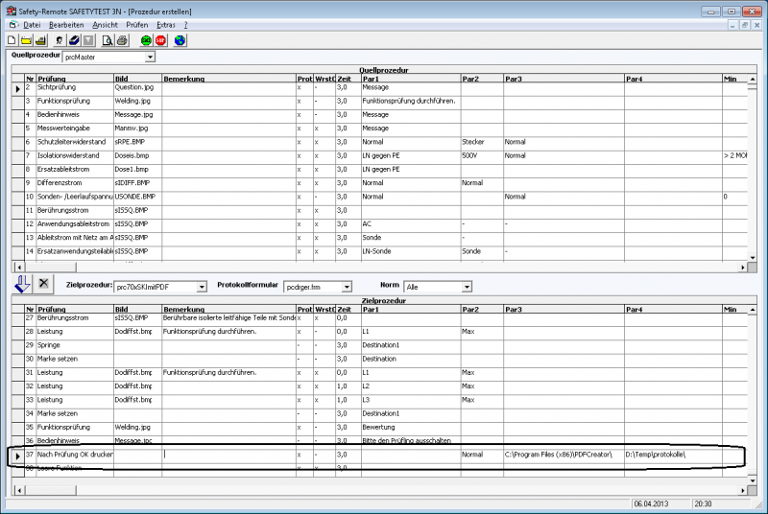Screen dimensions: 768x514
Task: Click the date 06.04.2013 in status bar
Action: (x=651, y=503)
